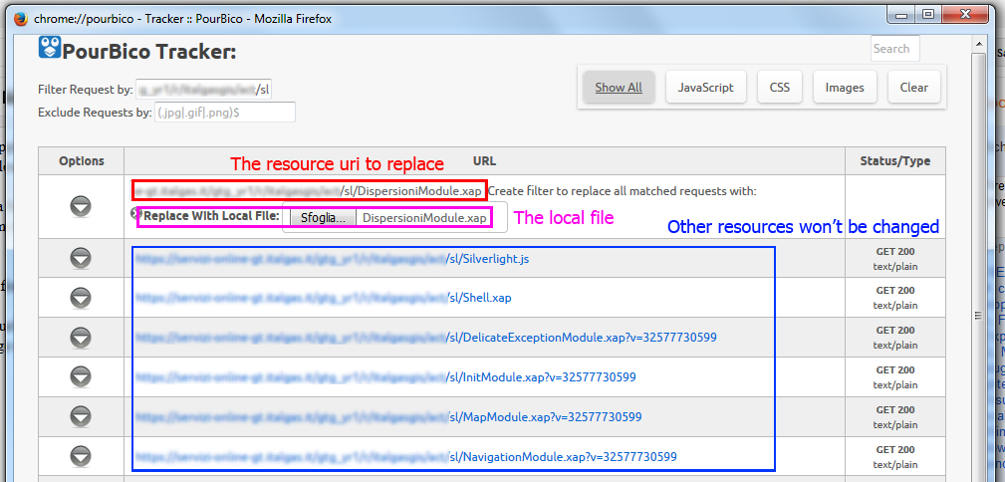Click scrollbar up arrow
1005x482 pixels.
click(978, 44)
